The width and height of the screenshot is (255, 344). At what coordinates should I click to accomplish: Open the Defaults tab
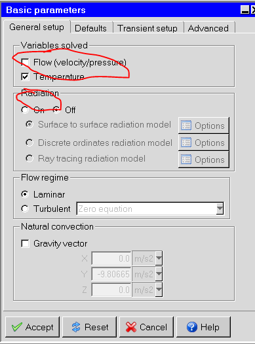[x=90, y=28]
